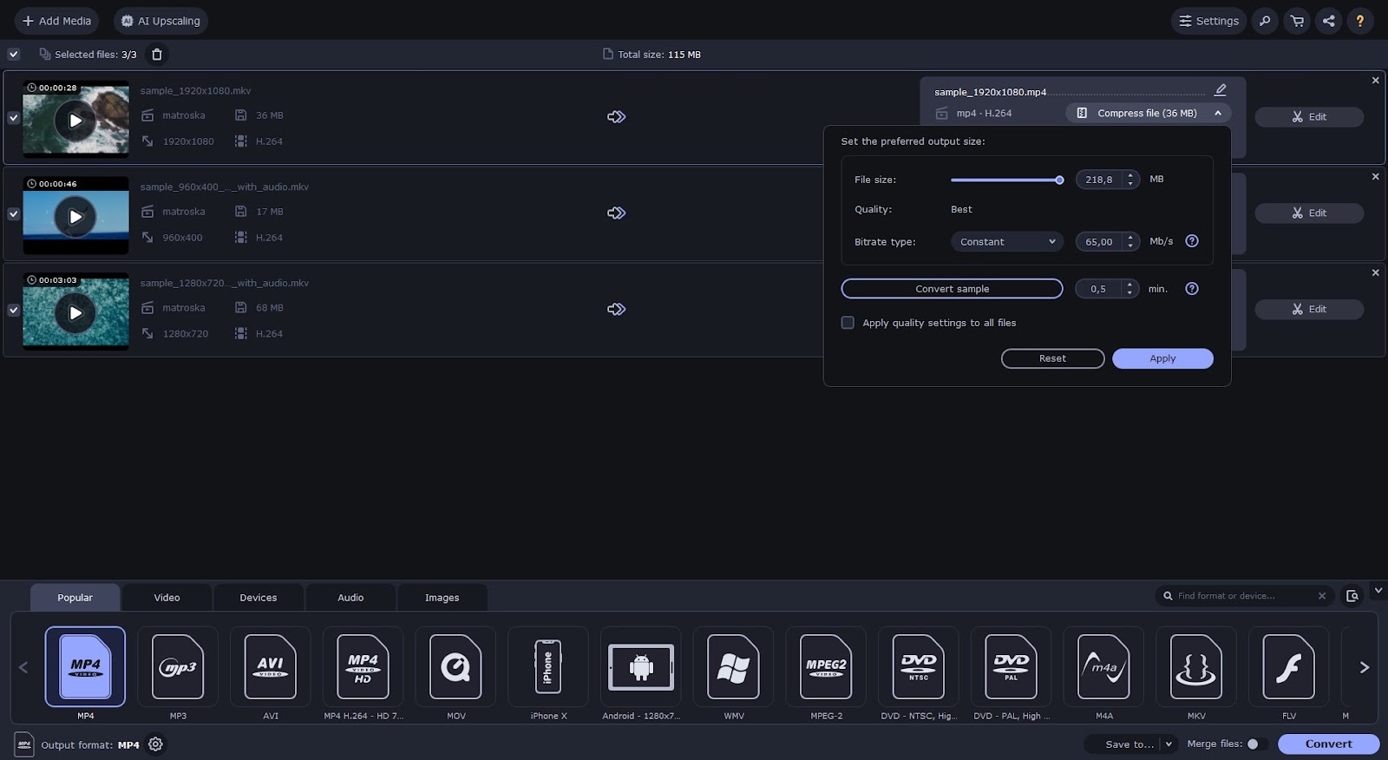Viewport: 1388px width, 760px height.
Task: Click the bitrate type help question icon
Action: (x=1192, y=241)
